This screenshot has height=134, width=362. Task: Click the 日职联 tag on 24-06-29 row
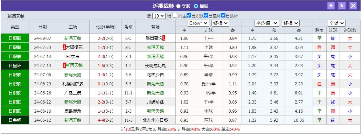pos(15,84)
